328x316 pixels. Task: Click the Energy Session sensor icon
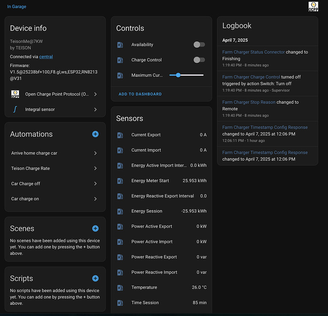[x=120, y=211]
